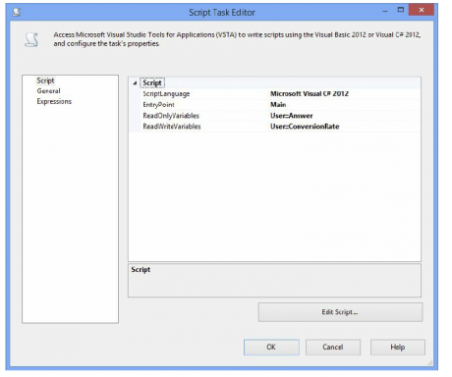Click the Microsoft Visual C# 2012 value
The height and width of the screenshot is (377, 452).
(310, 93)
